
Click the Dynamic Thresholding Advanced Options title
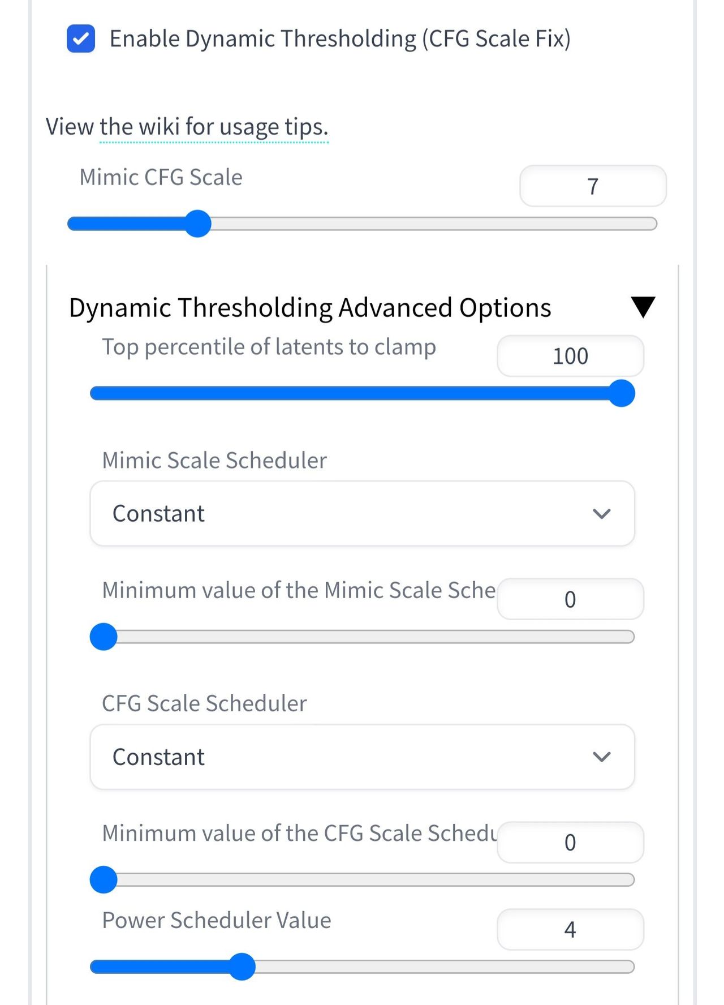tap(310, 308)
